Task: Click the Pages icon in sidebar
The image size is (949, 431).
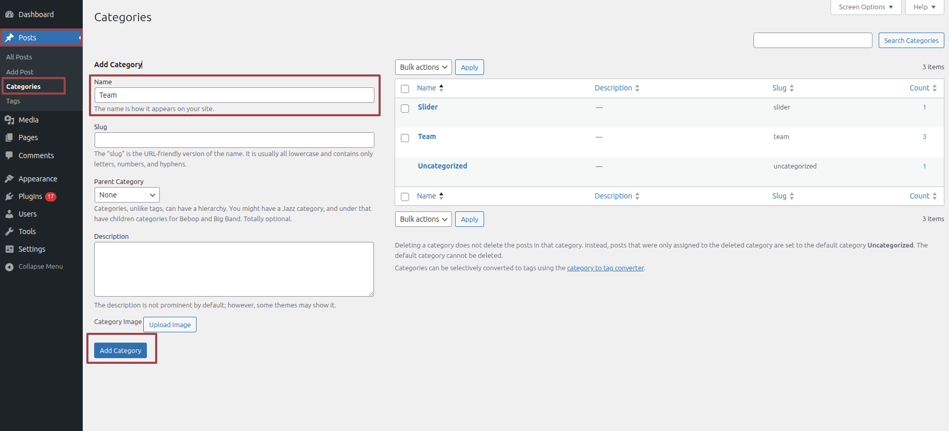Action: click(9, 137)
